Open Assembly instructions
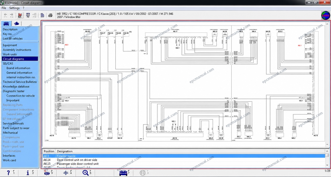 click(17, 50)
